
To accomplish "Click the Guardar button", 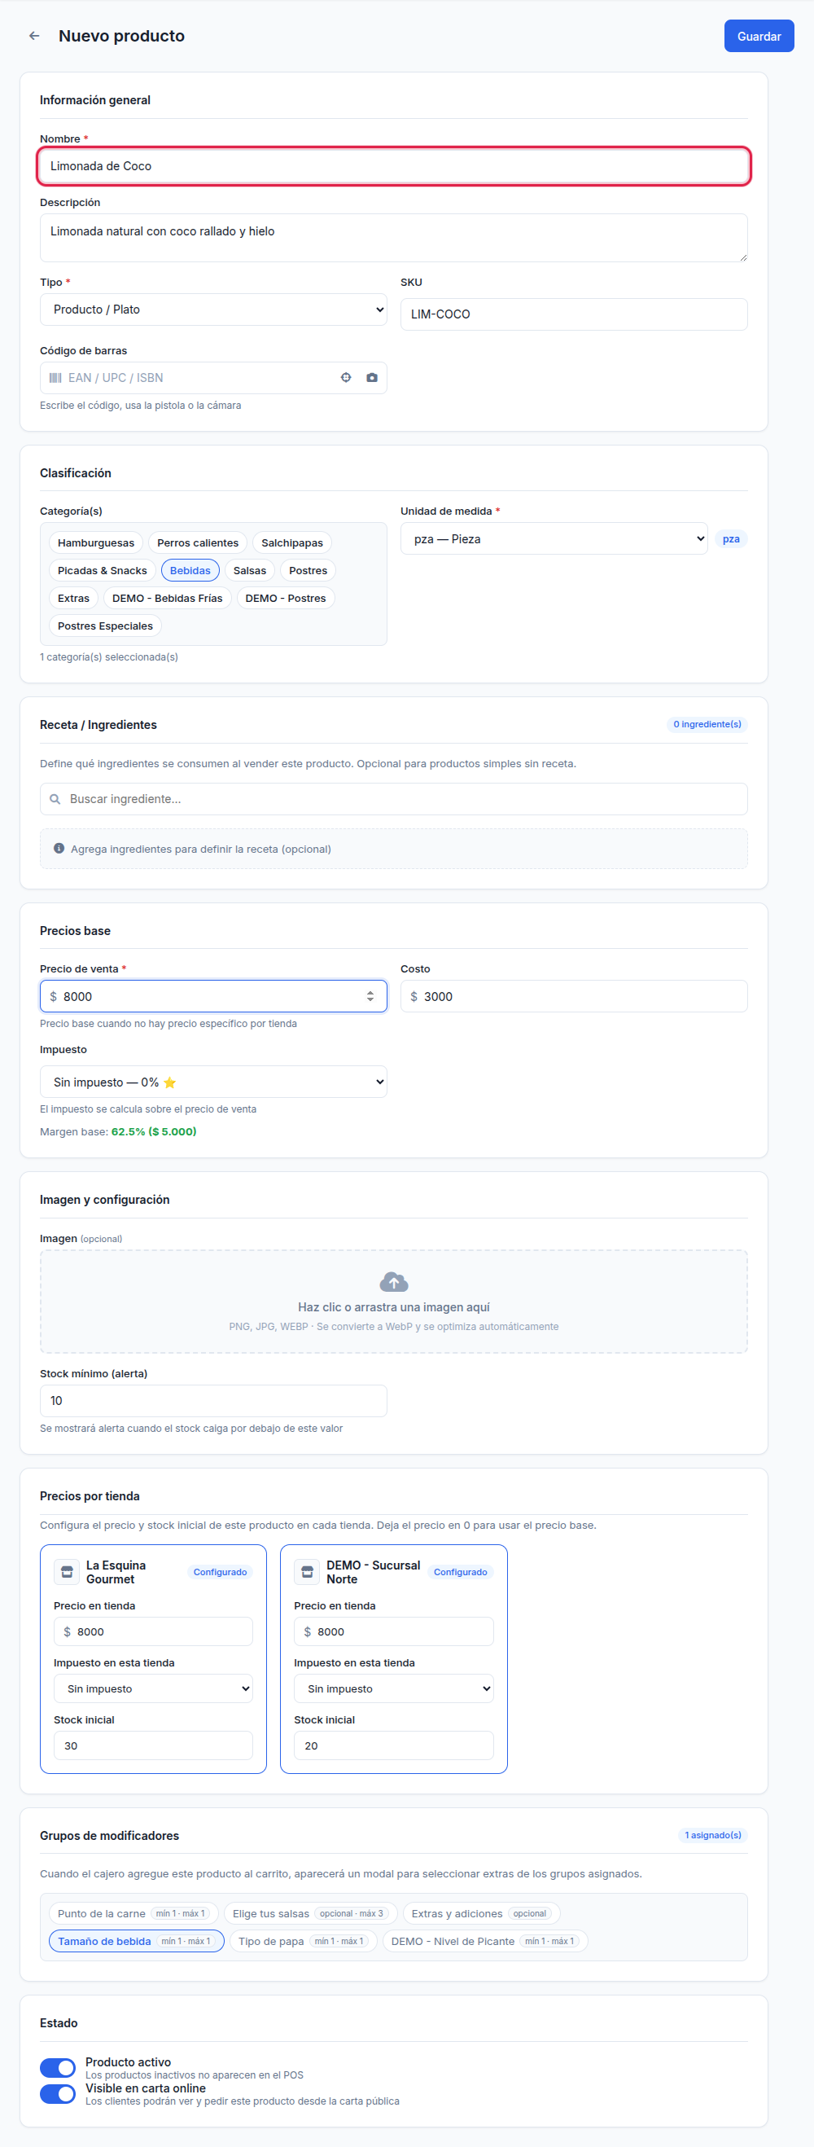I will pos(759,37).
